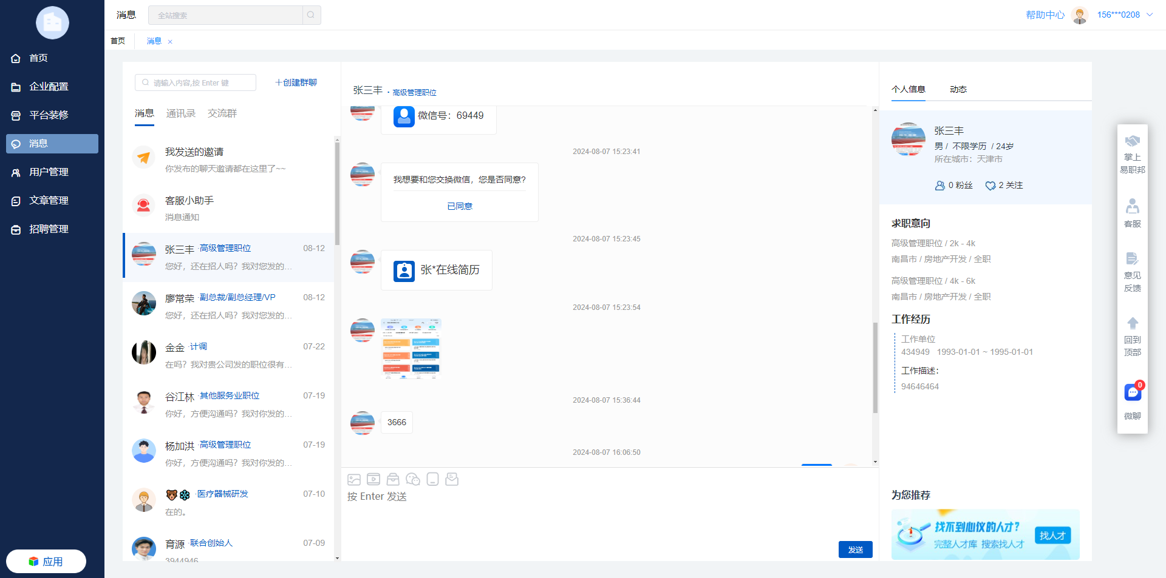Click the blue 发送 button
The height and width of the screenshot is (578, 1166).
855,549
